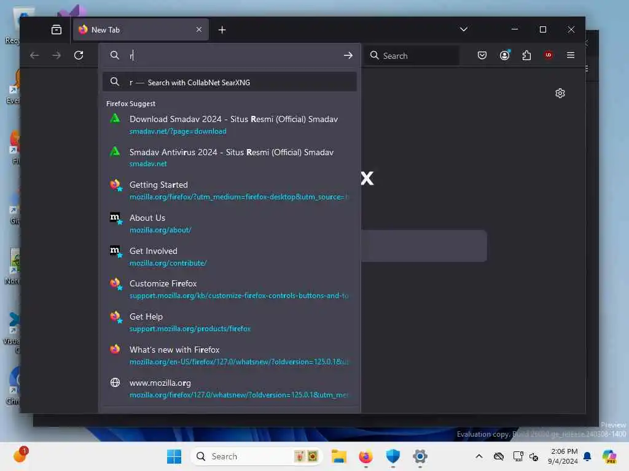Show hidden system tray icons
629x471 pixels.
click(479, 456)
